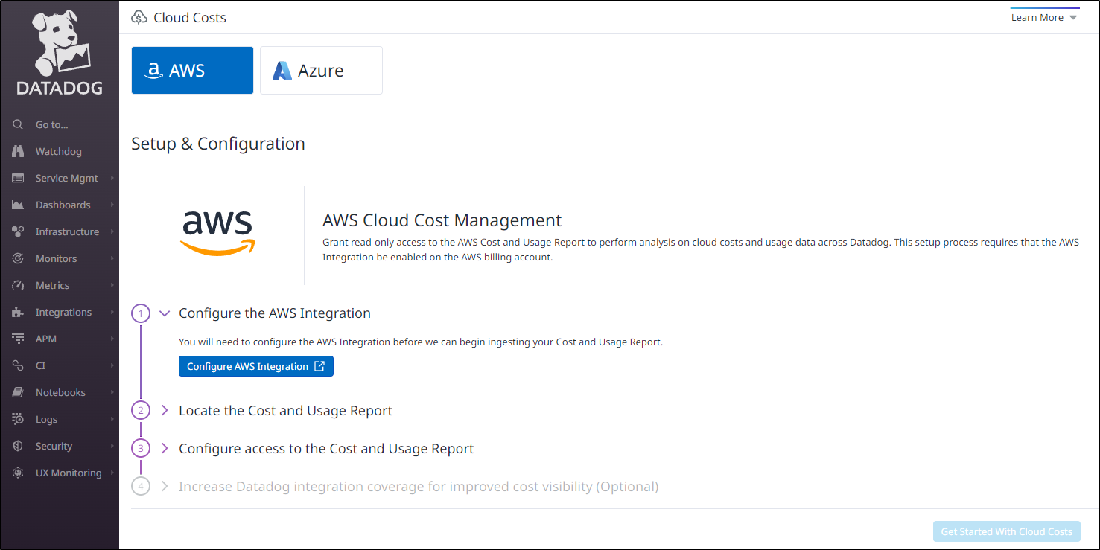Click the large AWS logo image
The image size is (1100, 550).
coord(217,234)
